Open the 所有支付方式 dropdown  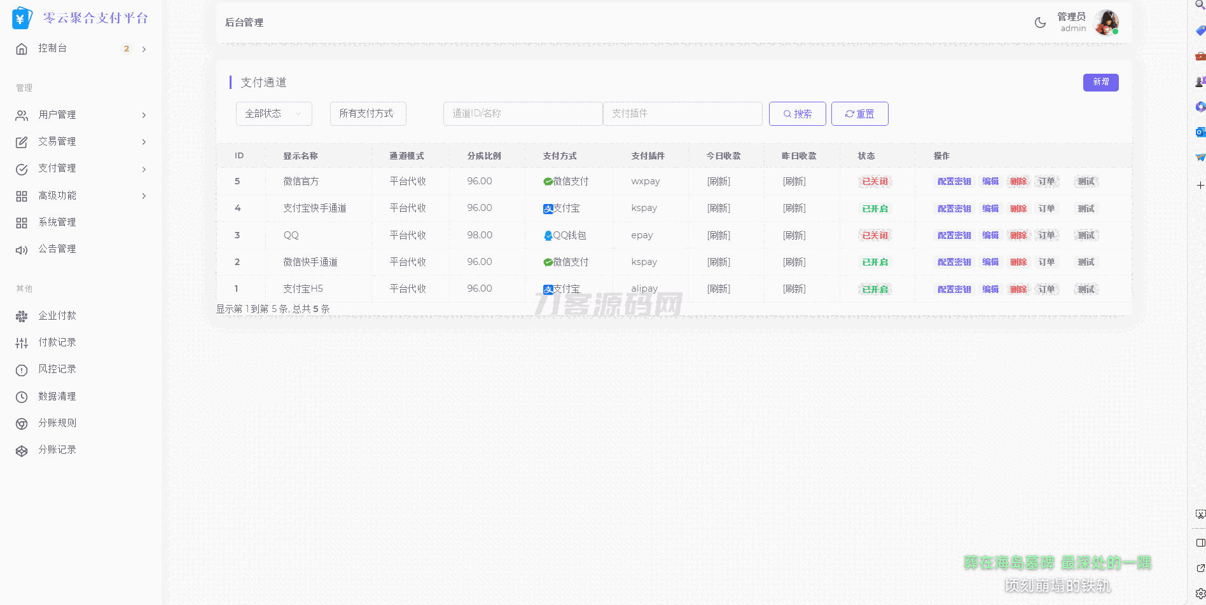point(368,114)
